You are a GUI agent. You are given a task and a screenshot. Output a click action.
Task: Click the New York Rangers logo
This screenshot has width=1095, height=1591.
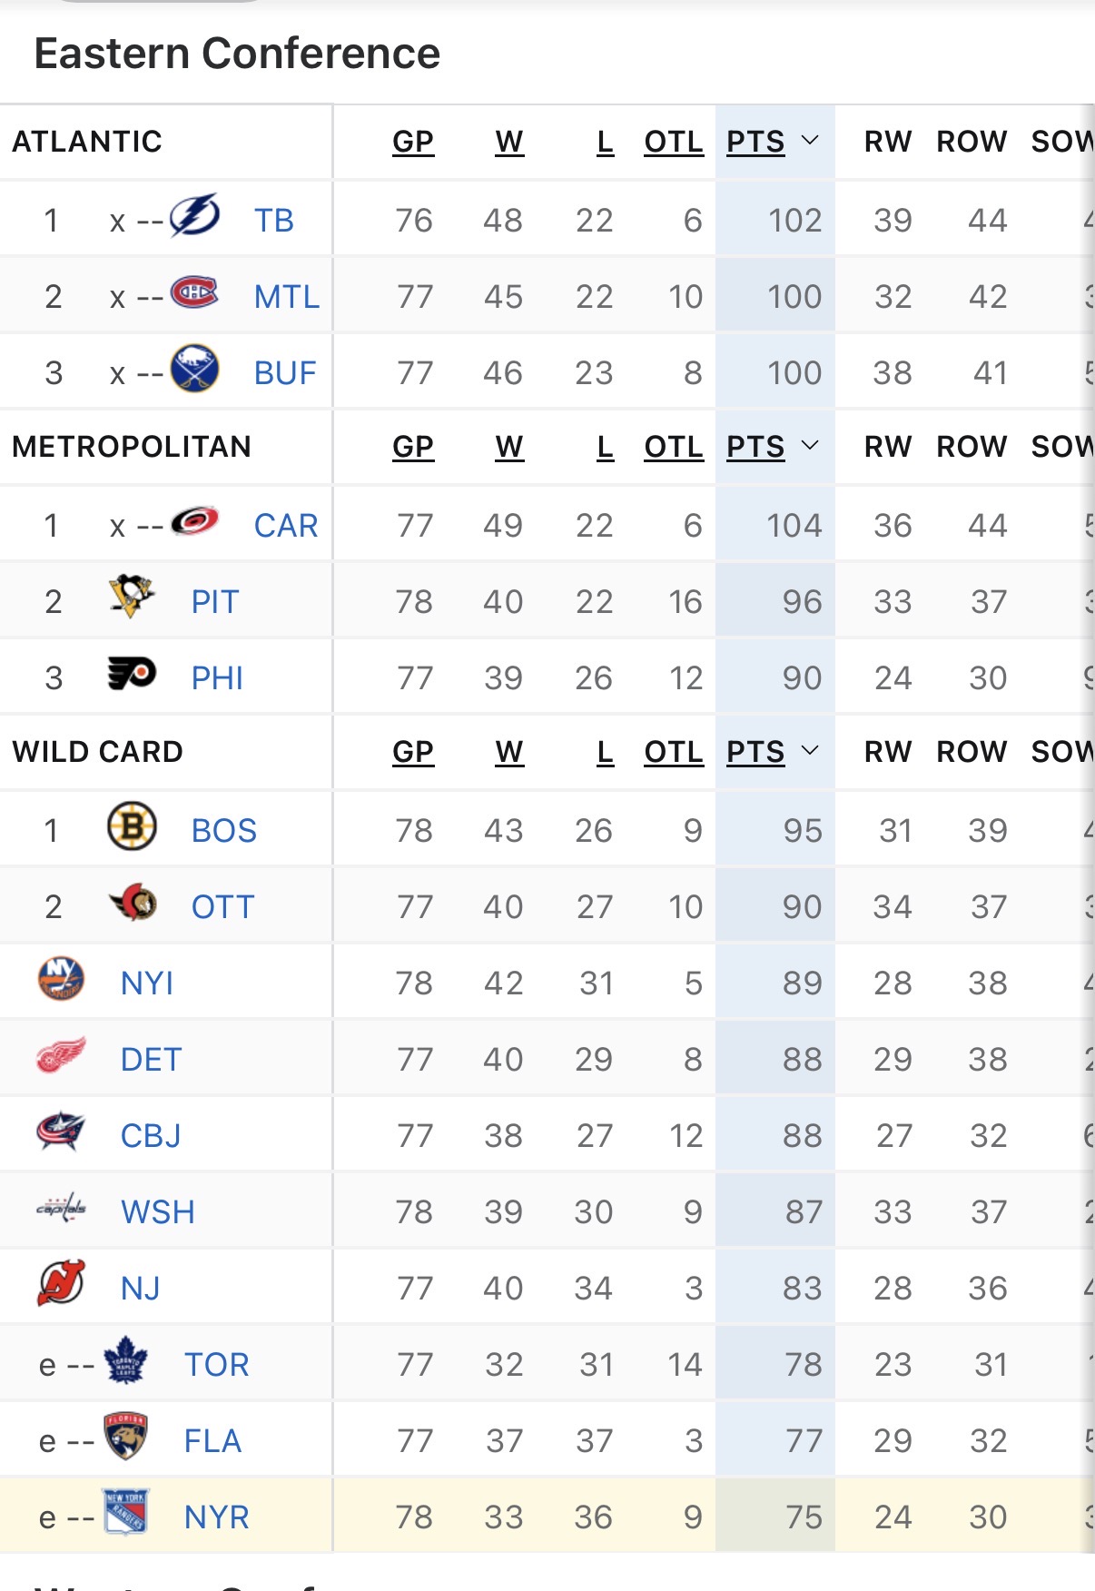(x=125, y=1513)
